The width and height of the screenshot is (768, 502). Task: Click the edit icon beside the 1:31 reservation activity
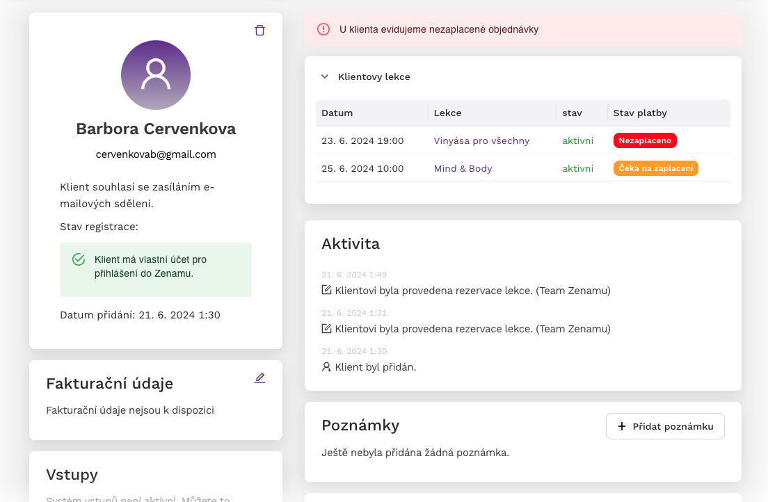tap(326, 329)
